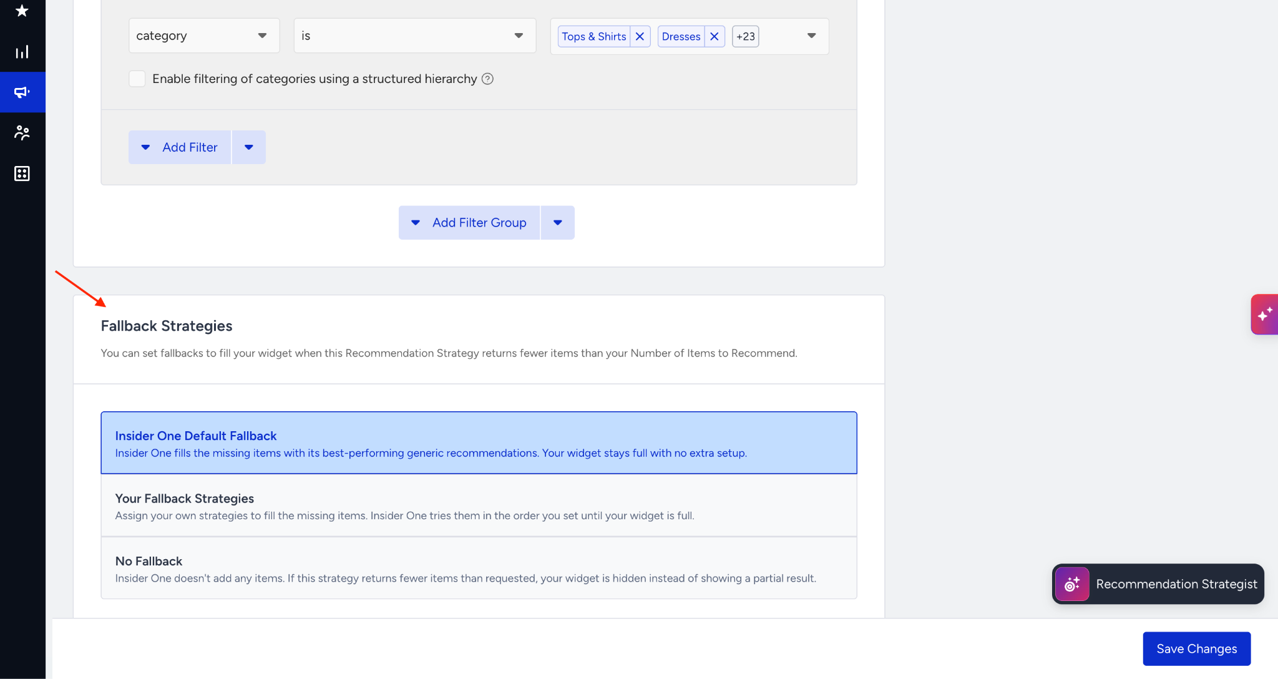Click the Add Filter Group button
This screenshot has width=1278, height=679.
coord(469,223)
